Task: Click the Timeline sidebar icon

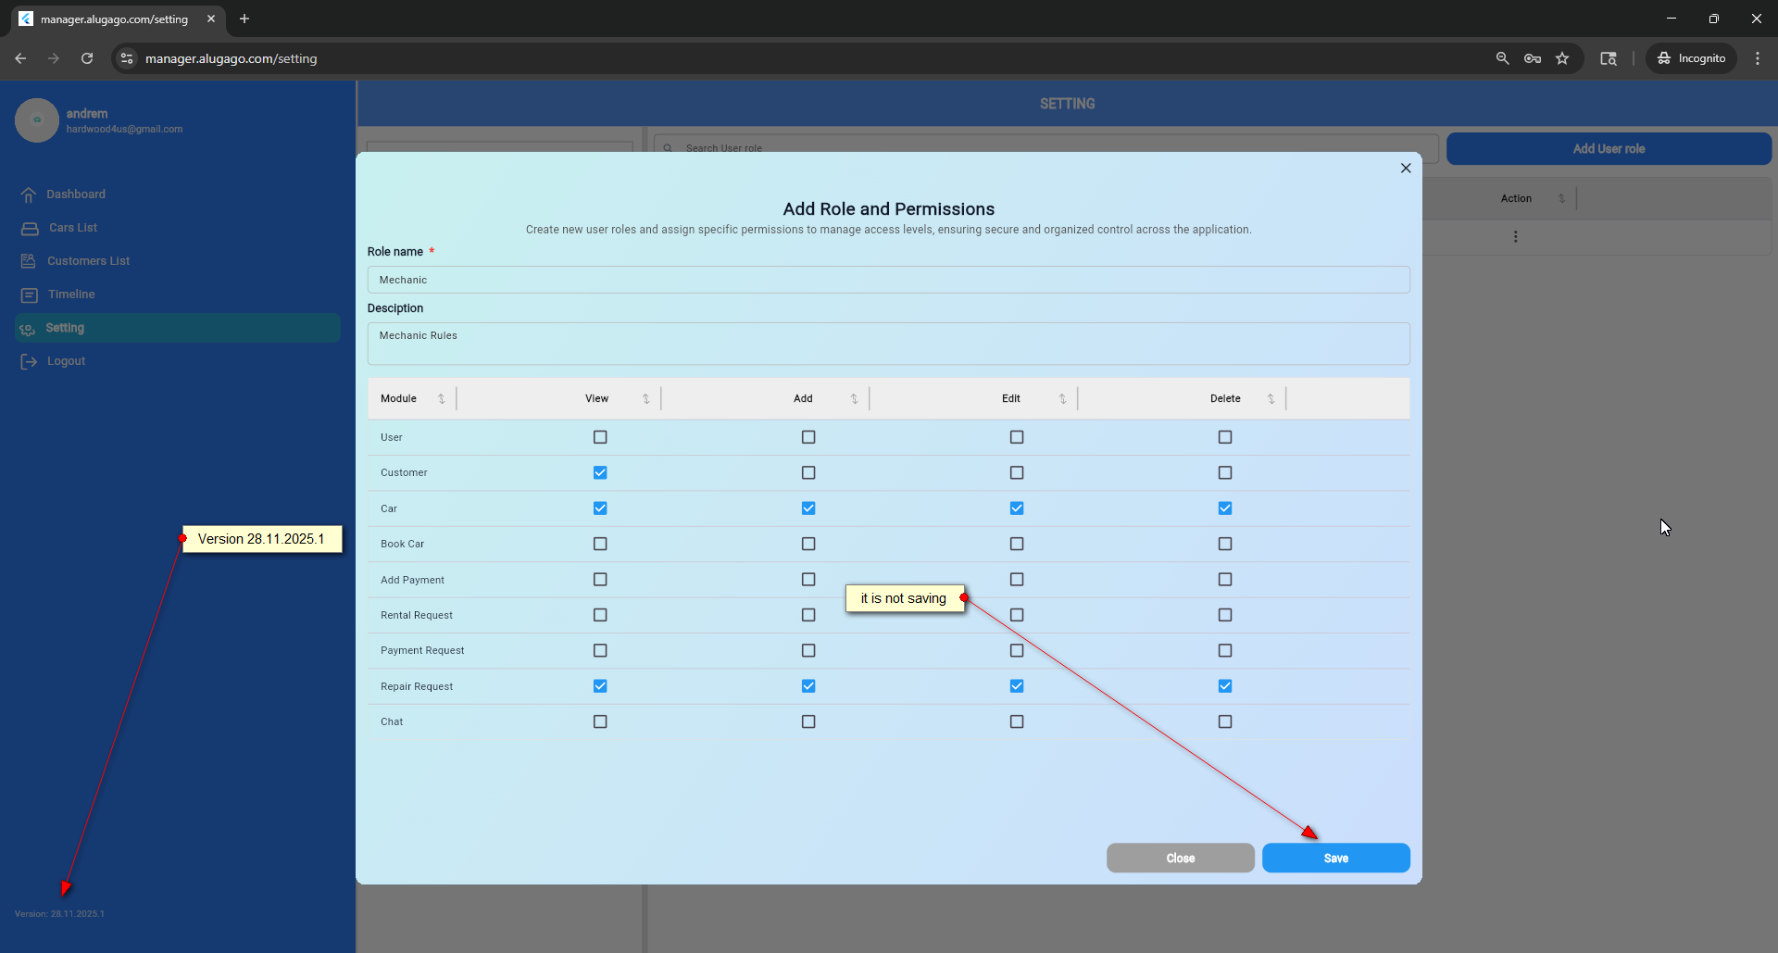Action: click(30, 295)
